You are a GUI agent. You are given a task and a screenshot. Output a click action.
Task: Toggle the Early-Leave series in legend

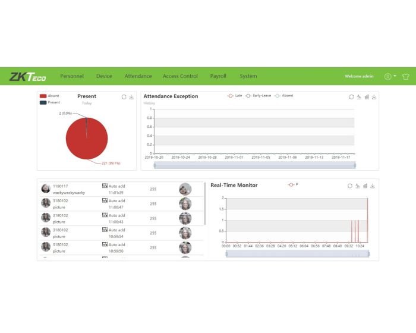[258, 96]
